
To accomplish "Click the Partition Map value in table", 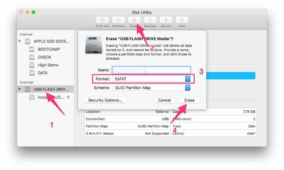I will pyautogui.click(x=153, y=126).
